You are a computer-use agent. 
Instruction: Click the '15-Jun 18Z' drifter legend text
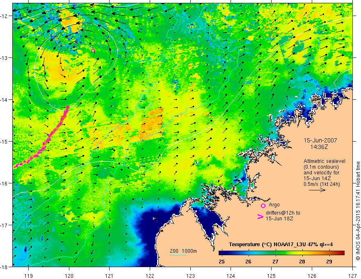coord(279,218)
